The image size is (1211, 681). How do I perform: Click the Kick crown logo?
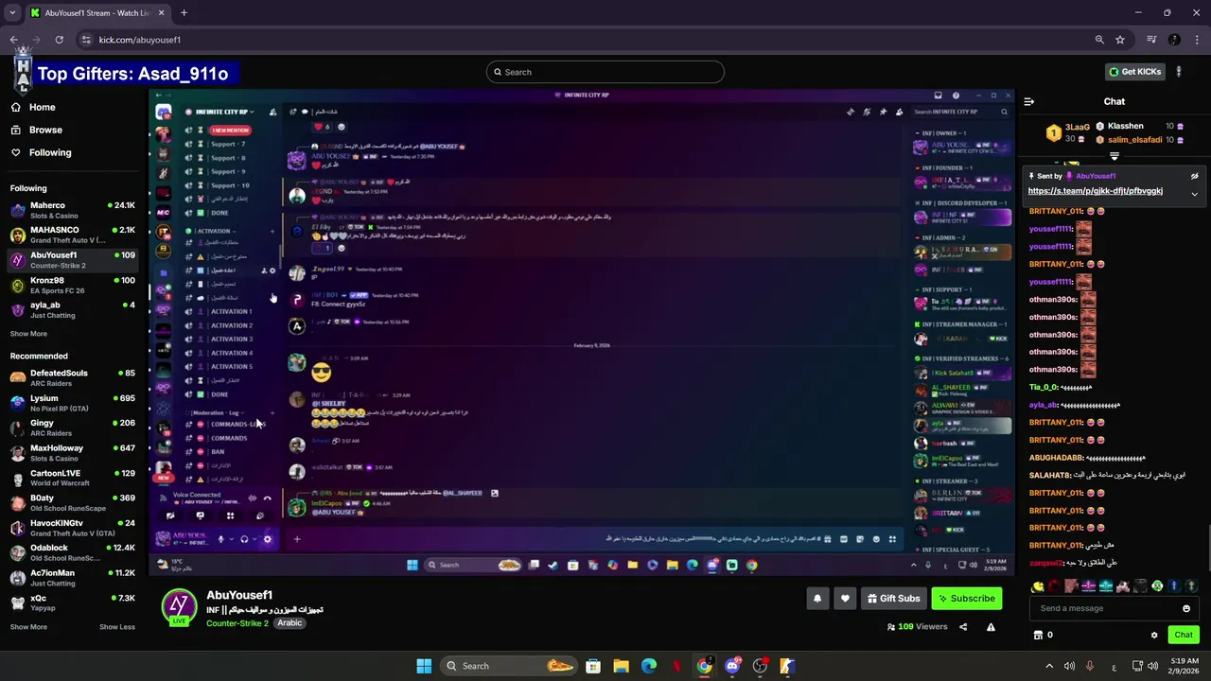click(23, 72)
